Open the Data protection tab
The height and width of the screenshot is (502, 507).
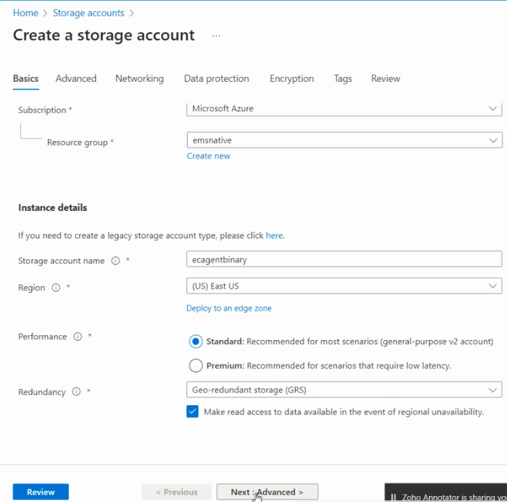click(216, 79)
